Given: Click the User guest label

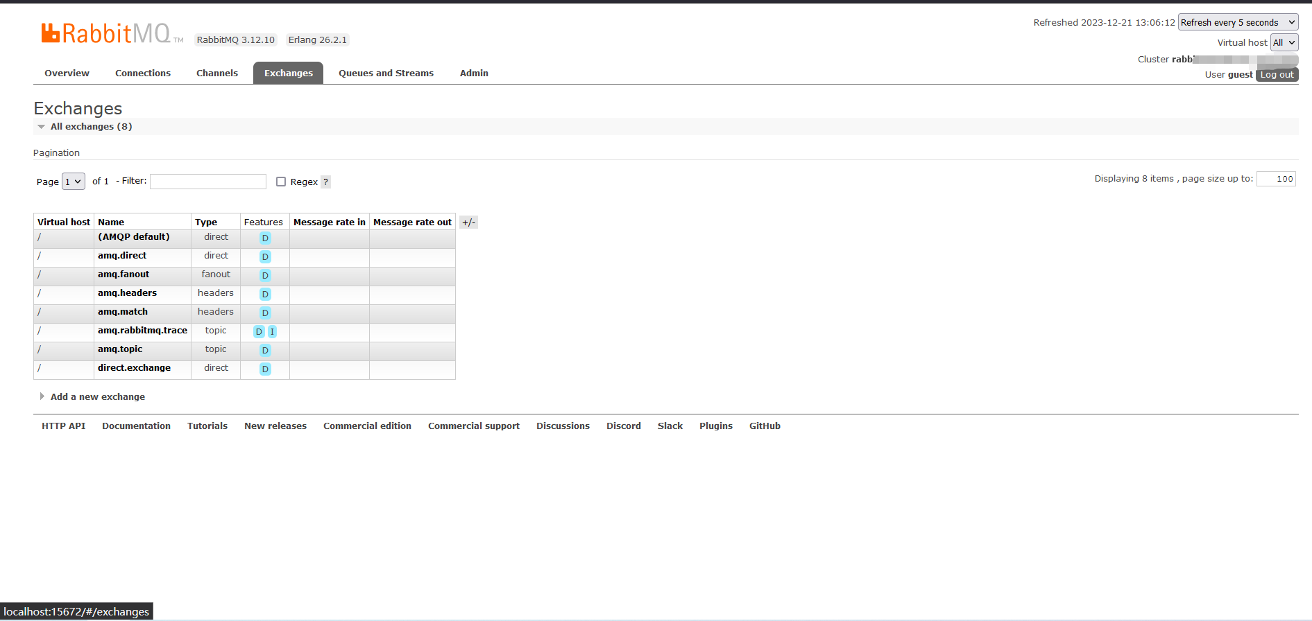Looking at the screenshot, I should (1229, 75).
